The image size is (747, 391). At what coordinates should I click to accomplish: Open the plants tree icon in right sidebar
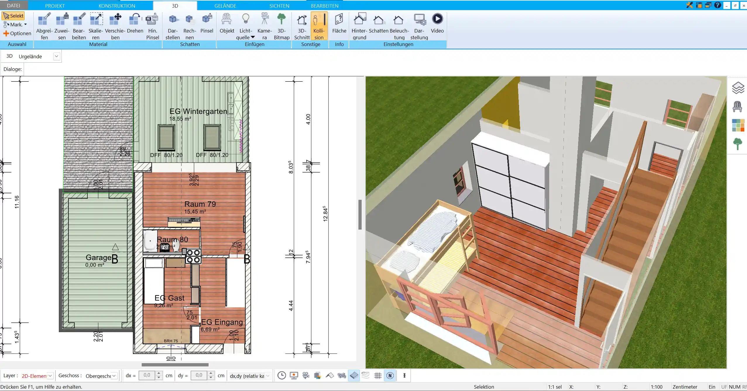pyautogui.click(x=738, y=144)
